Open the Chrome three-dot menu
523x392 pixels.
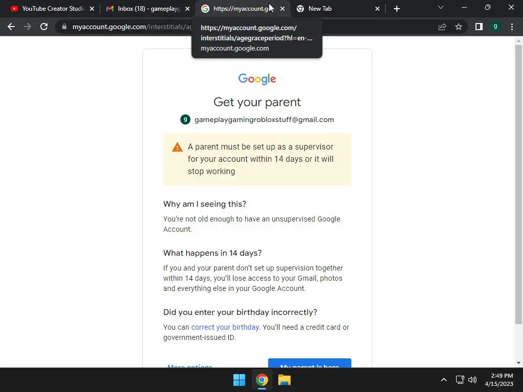click(512, 27)
